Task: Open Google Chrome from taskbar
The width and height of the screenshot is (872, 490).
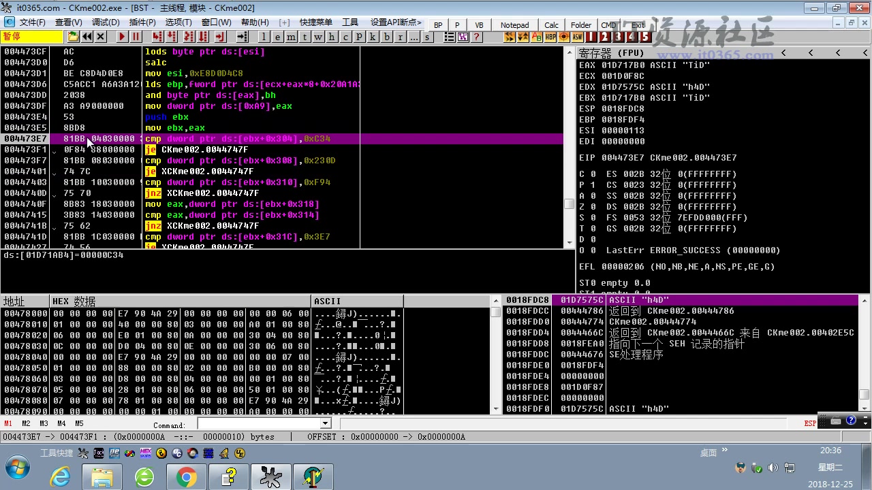Action: pos(186,477)
